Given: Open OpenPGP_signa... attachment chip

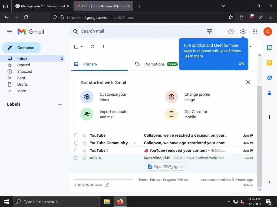Looking at the screenshot, I should click(x=166, y=167).
